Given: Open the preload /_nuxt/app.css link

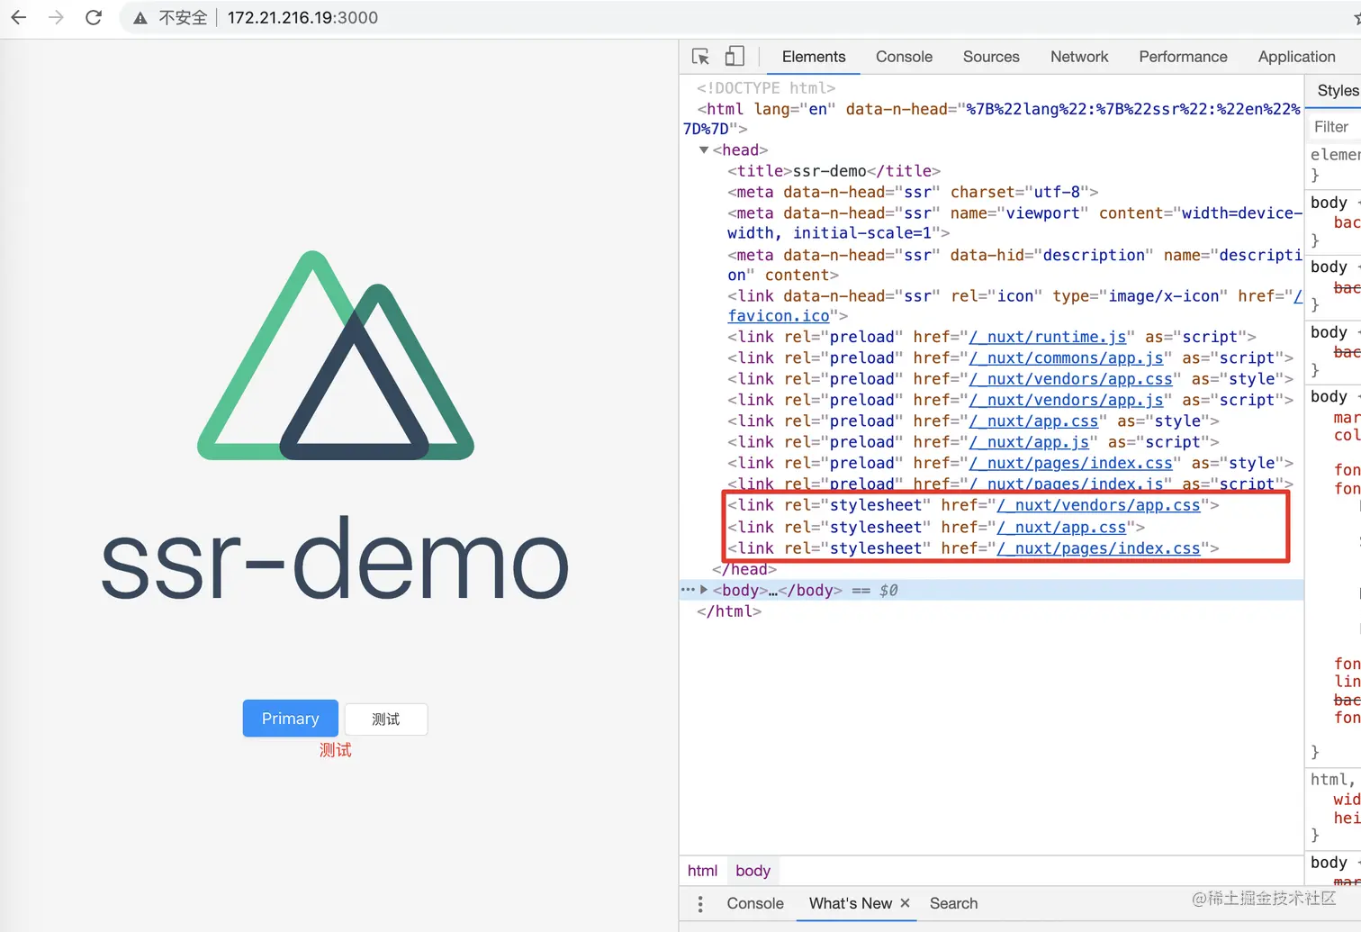Looking at the screenshot, I should click(x=1034, y=421).
